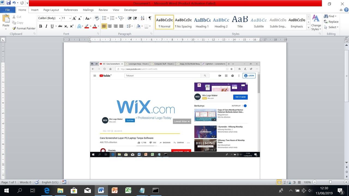Viewport: 349px width, 196px height.
Task: Switch to the Insert tab
Action: click(35, 10)
